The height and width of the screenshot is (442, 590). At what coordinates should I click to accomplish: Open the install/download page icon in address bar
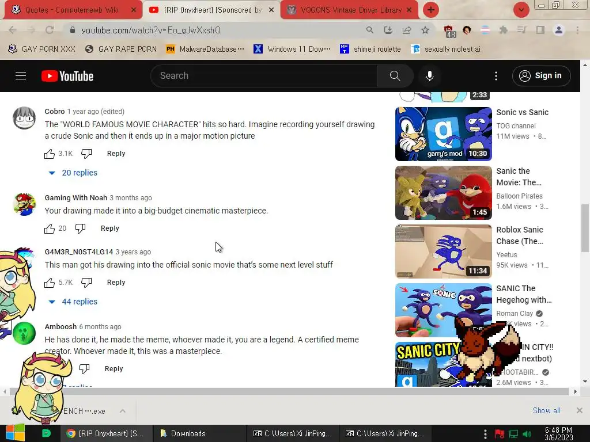pyautogui.click(x=388, y=30)
